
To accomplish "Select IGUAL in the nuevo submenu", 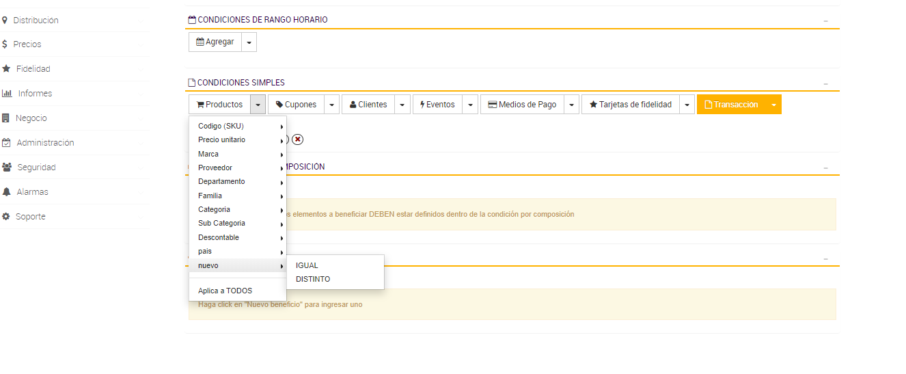I will [307, 265].
